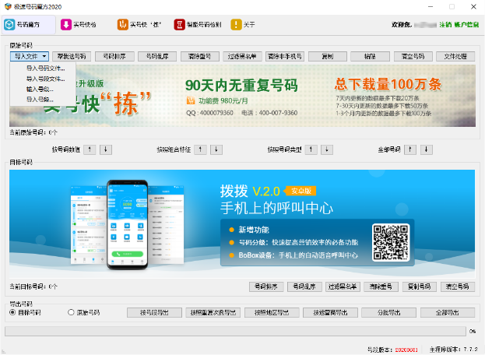Click the pink download-arrow tab icon

point(66,24)
